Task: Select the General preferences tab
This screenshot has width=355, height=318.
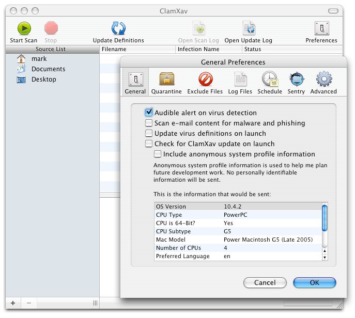Action: (135, 79)
